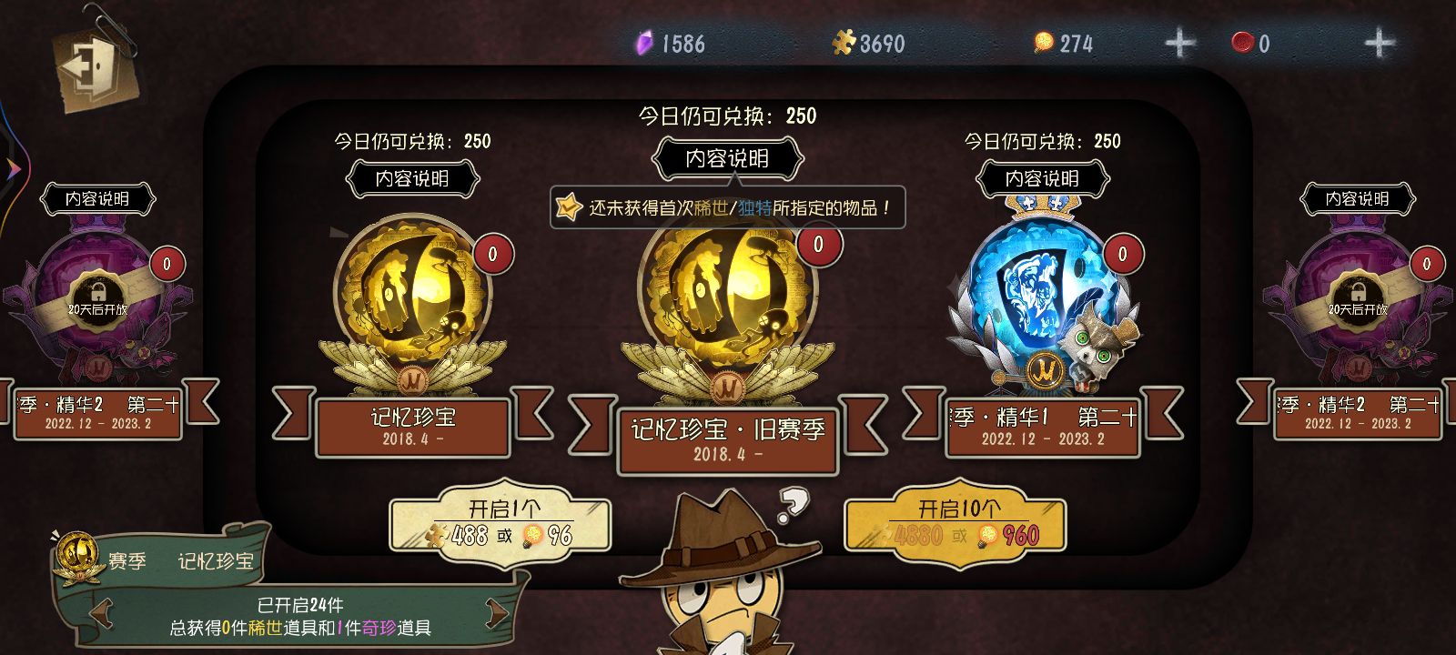Viewport: 1456px width, 655px height.
Task: Open 内容说明 above center essence
Action: coord(727,159)
